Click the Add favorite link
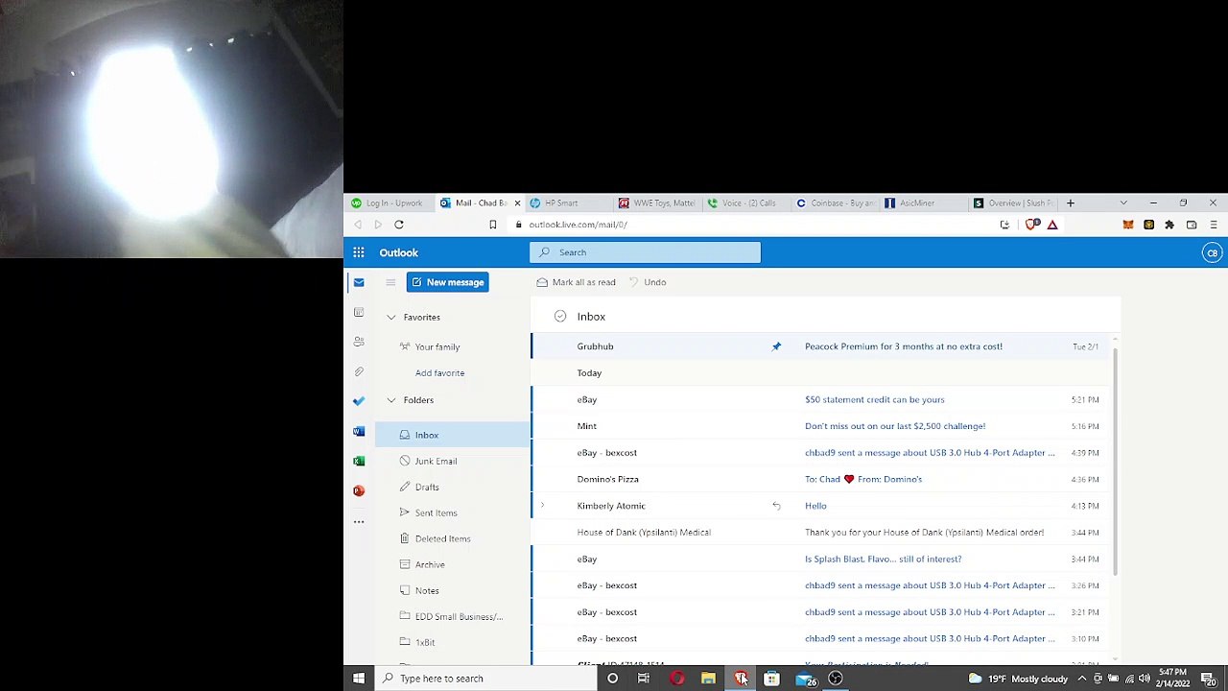 pyautogui.click(x=439, y=373)
